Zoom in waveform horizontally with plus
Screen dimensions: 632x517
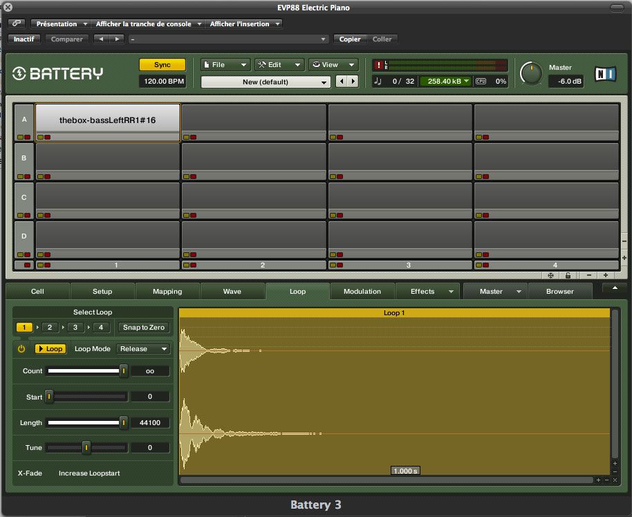599,480
